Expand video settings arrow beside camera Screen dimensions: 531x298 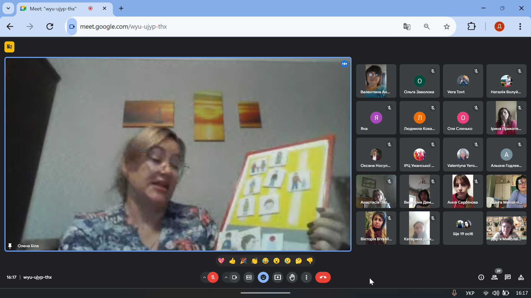(x=226, y=277)
